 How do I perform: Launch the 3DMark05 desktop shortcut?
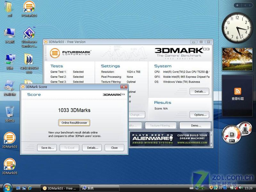pyautogui.click(x=10, y=166)
